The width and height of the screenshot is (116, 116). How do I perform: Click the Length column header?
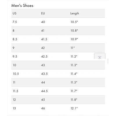point(75,13)
